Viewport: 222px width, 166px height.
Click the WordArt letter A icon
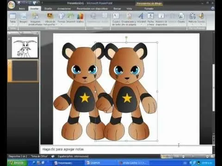click(141, 16)
